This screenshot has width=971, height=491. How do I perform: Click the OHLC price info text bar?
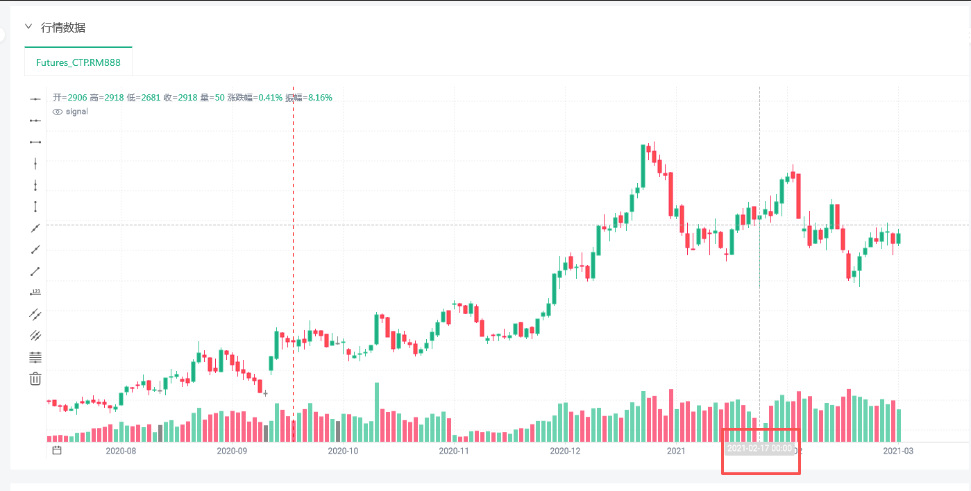click(x=192, y=98)
